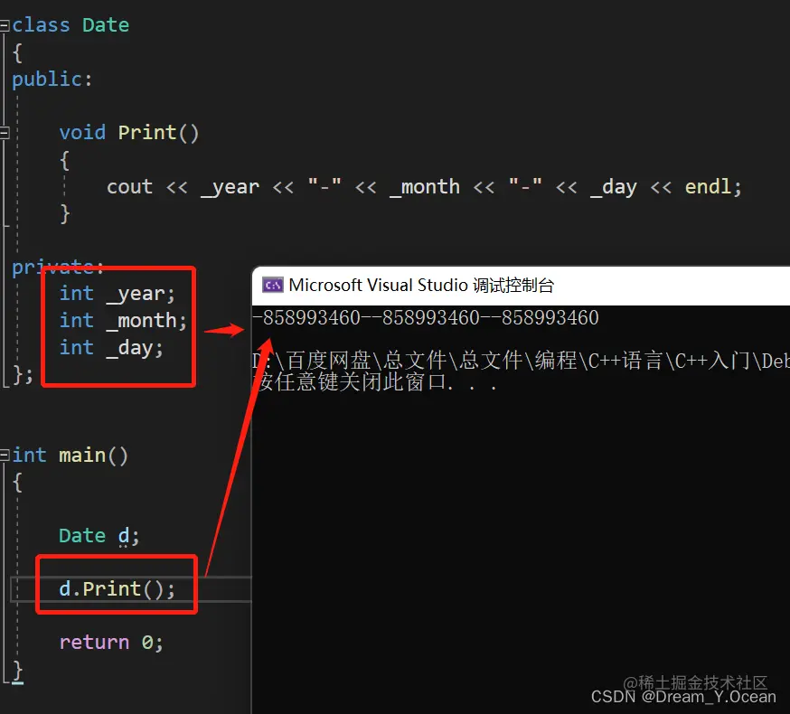
Task: Click the return 0; statement
Action: 111,643
